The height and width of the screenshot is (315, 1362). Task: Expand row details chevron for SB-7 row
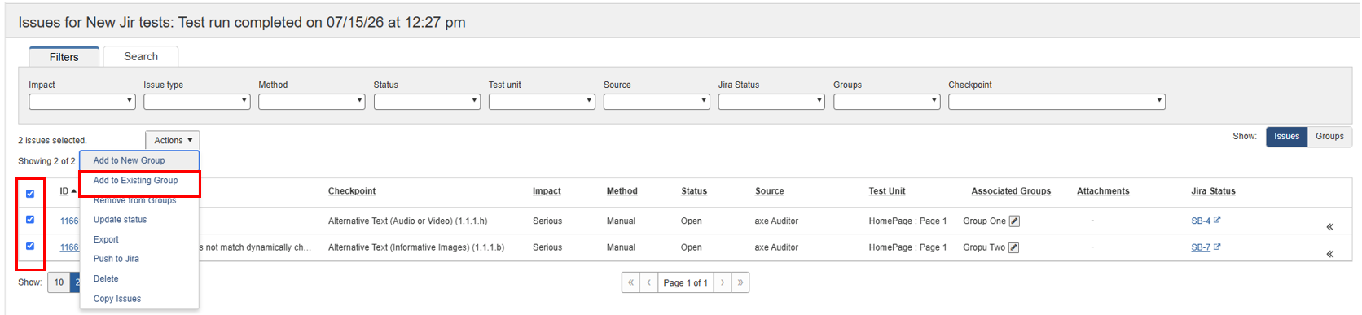click(x=1329, y=254)
